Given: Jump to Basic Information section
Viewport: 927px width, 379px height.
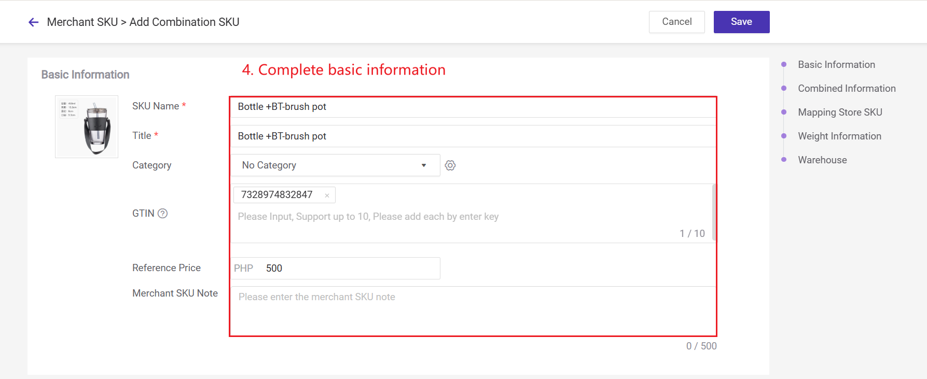Looking at the screenshot, I should tap(836, 65).
